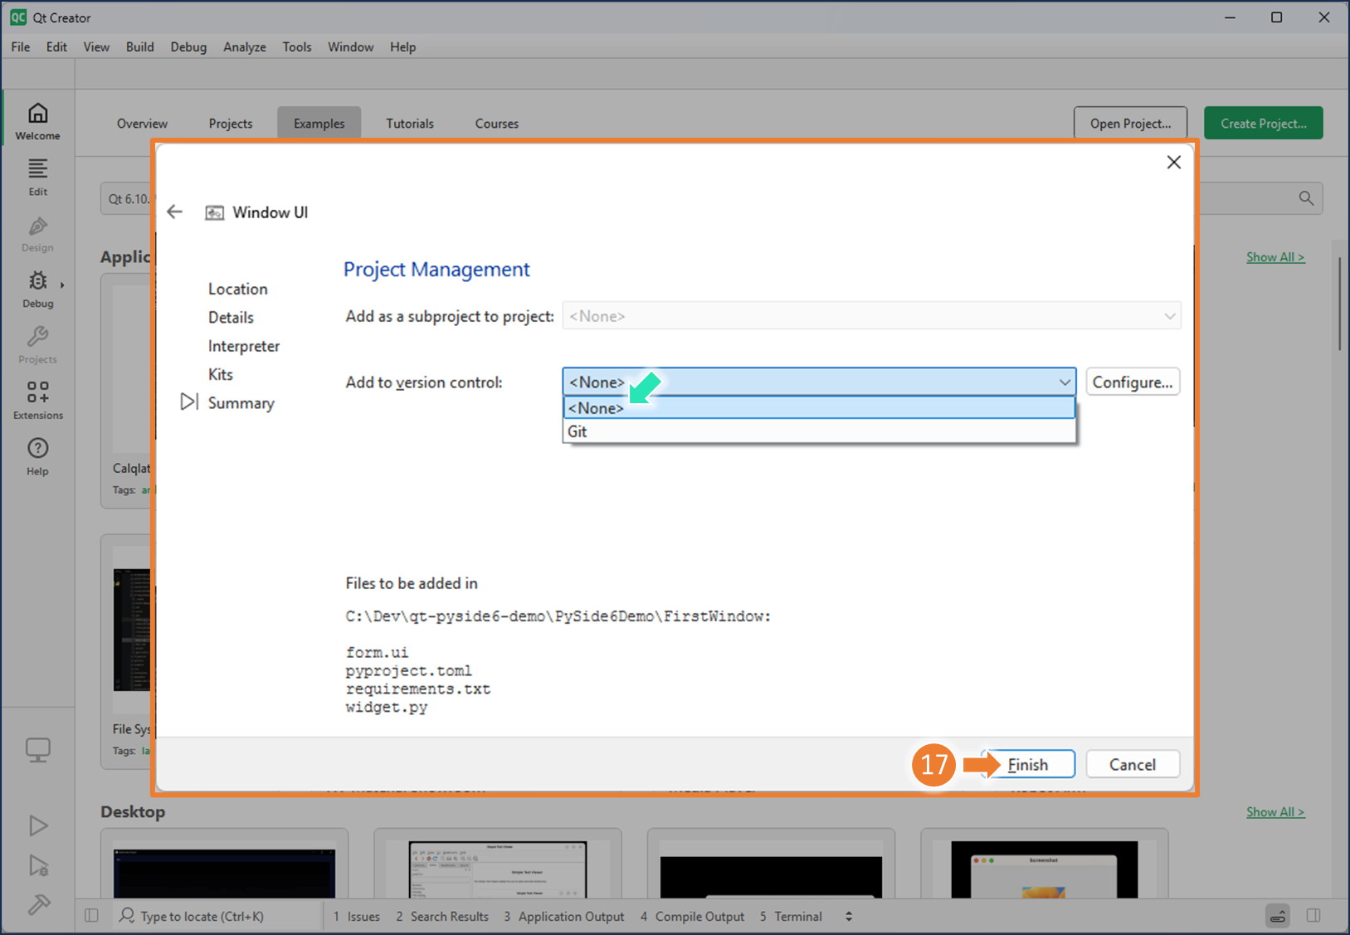
Task: Go back using the wizard arrow
Action: tap(174, 212)
